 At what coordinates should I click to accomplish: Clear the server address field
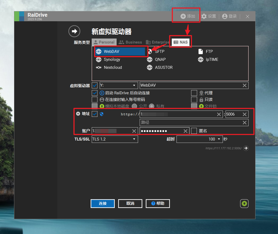[219, 114]
